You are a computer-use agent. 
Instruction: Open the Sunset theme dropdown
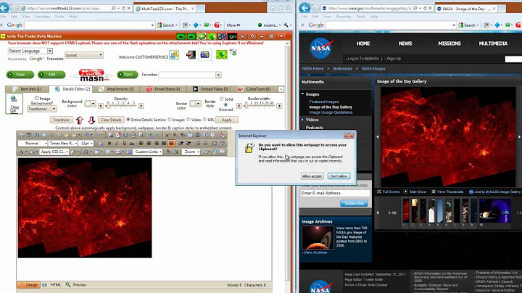(84, 55)
